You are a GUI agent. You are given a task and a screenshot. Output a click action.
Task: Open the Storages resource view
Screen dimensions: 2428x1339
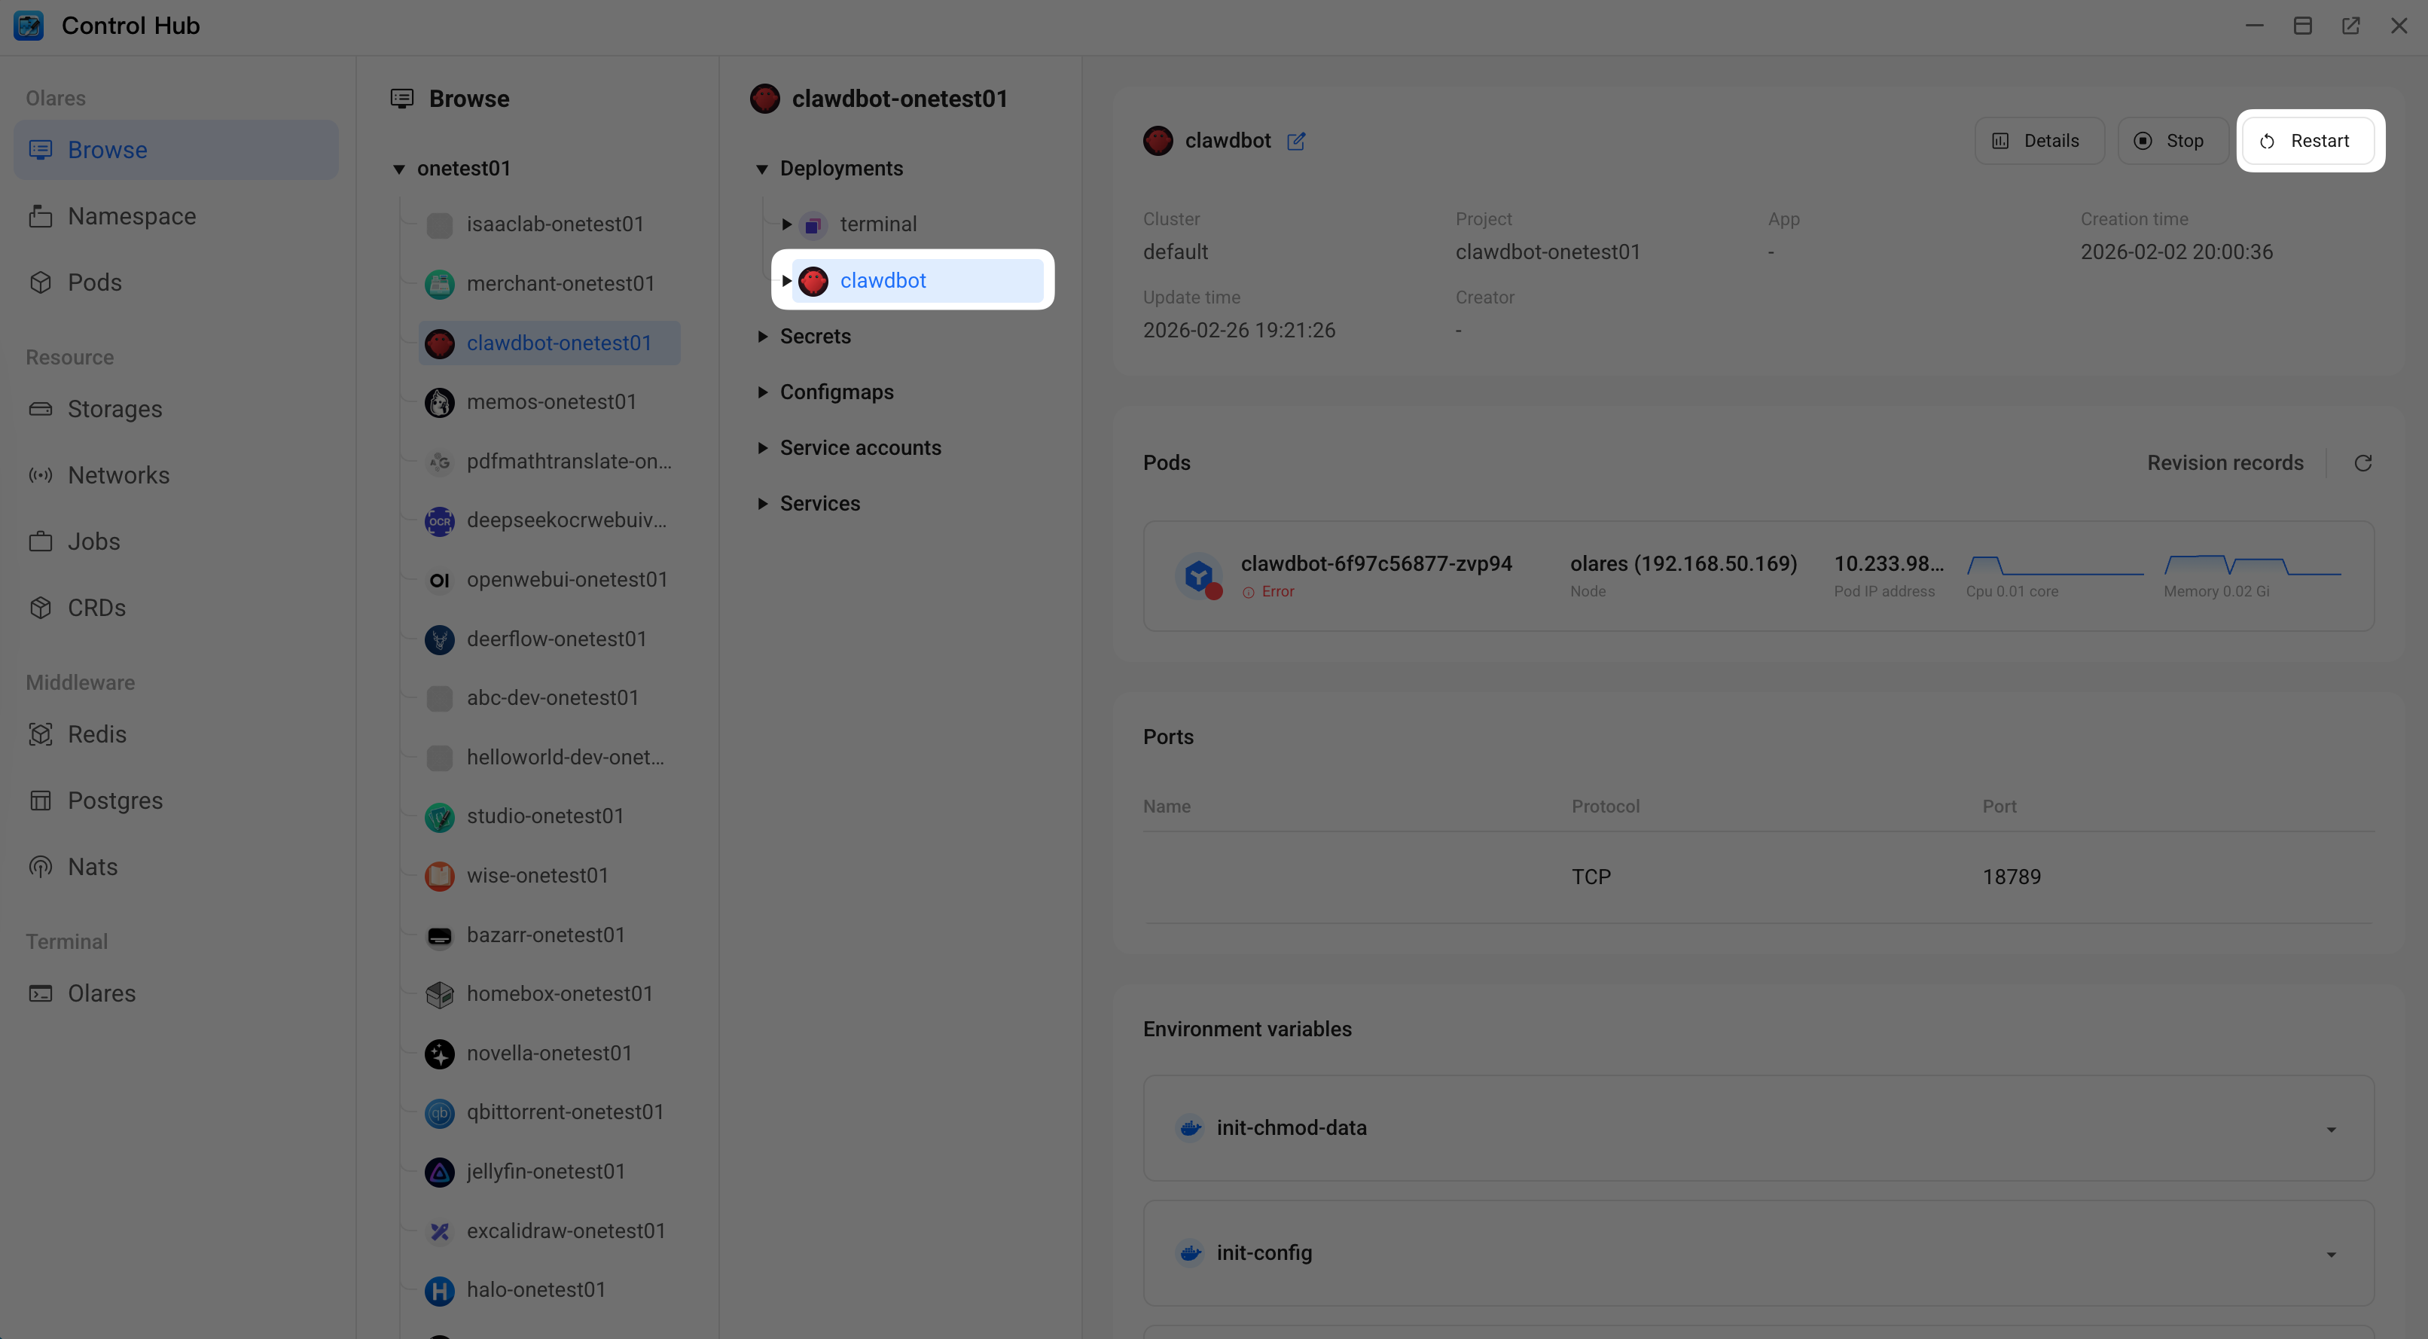115,409
